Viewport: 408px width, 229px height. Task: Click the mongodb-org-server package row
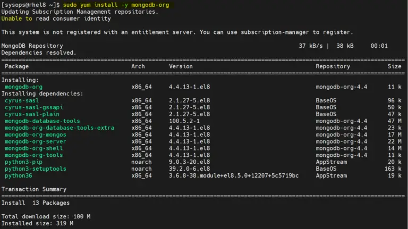tap(203, 142)
